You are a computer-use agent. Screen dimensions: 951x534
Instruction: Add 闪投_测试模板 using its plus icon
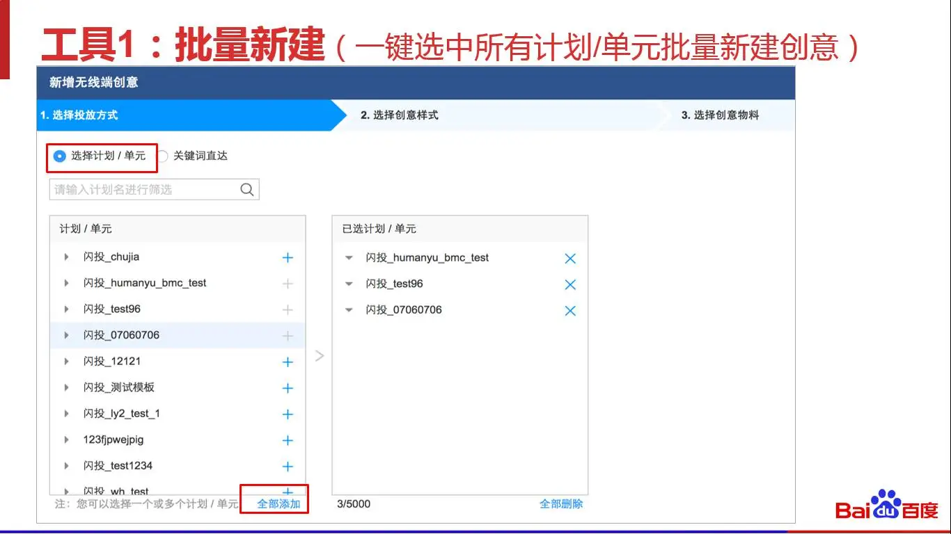(288, 388)
